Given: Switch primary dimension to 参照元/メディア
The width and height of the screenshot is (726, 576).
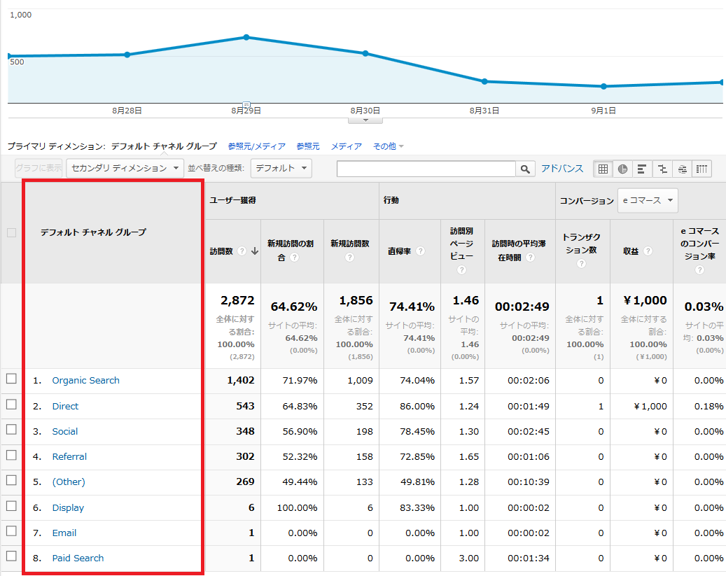Looking at the screenshot, I should 256,146.
